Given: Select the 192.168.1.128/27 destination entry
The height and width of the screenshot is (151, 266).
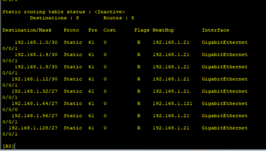Looking at the screenshot, I should (x=33, y=128).
